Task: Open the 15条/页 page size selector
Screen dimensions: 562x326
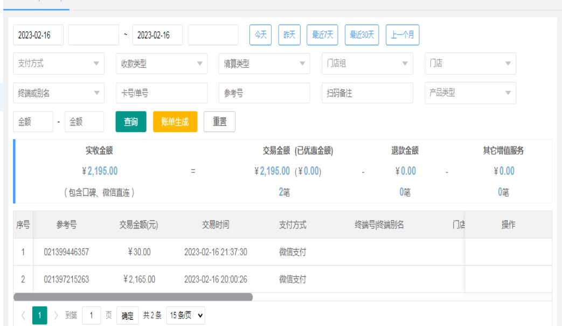Action: click(185, 316)
